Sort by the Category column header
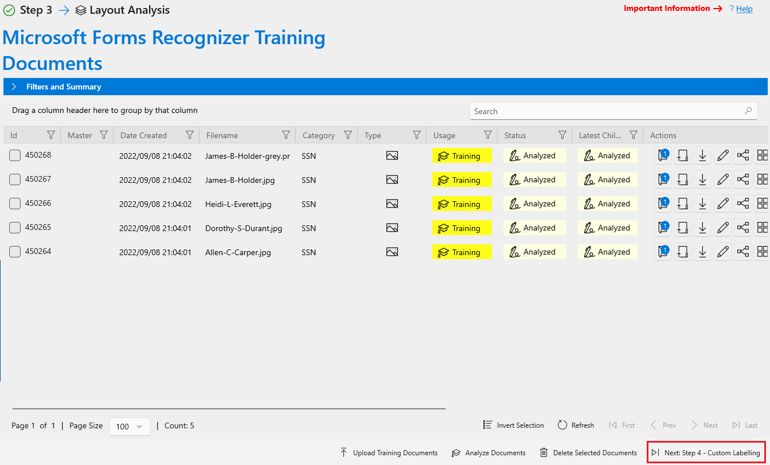 pos(319,135)
